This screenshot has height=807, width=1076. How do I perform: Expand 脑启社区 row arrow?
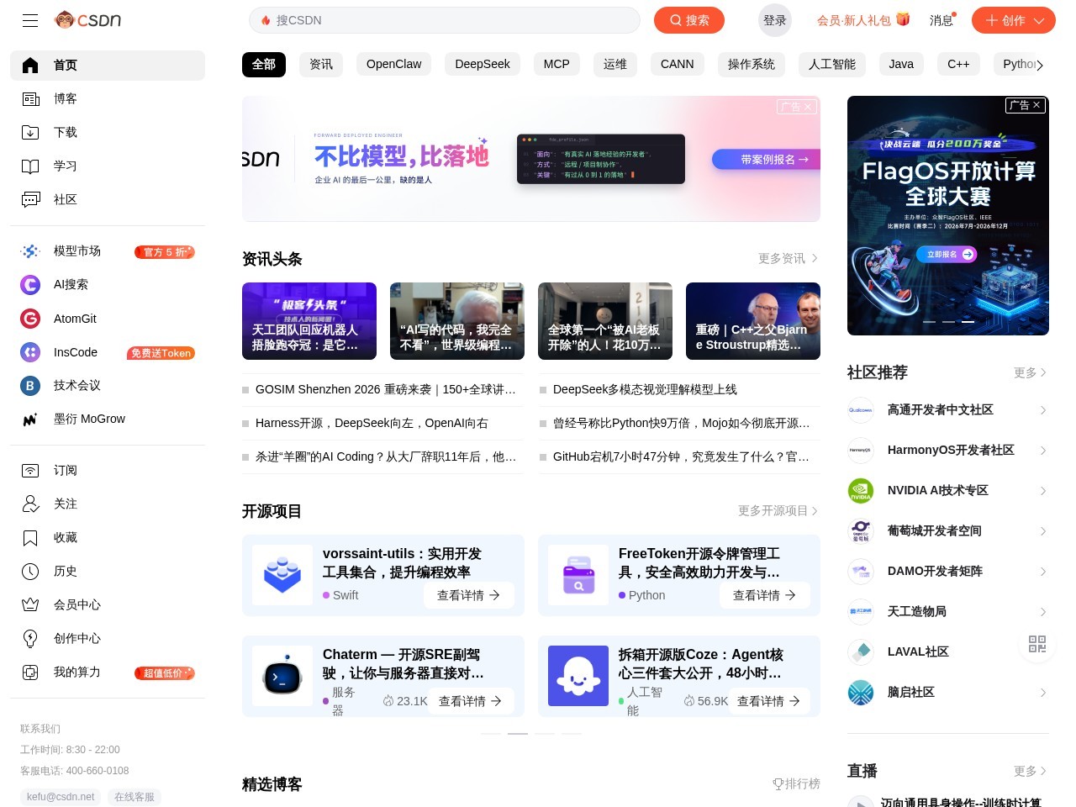pos(1042,693)
